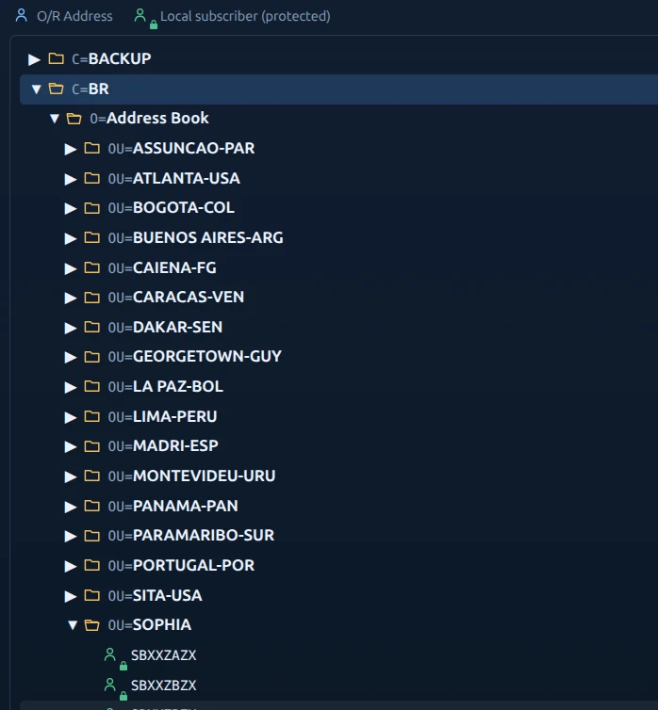
Task: Expand OU=CARACAS-VEN arrow
Action: [x=71, y=298]
